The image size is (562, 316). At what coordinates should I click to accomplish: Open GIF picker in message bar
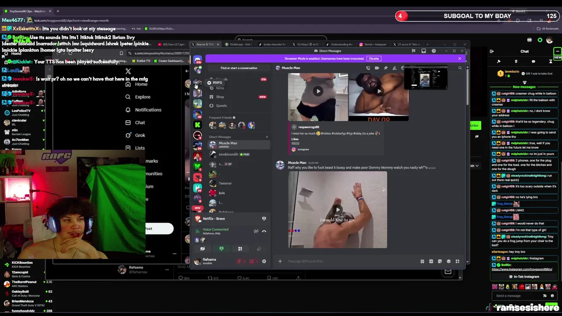(x=431, y=262)
